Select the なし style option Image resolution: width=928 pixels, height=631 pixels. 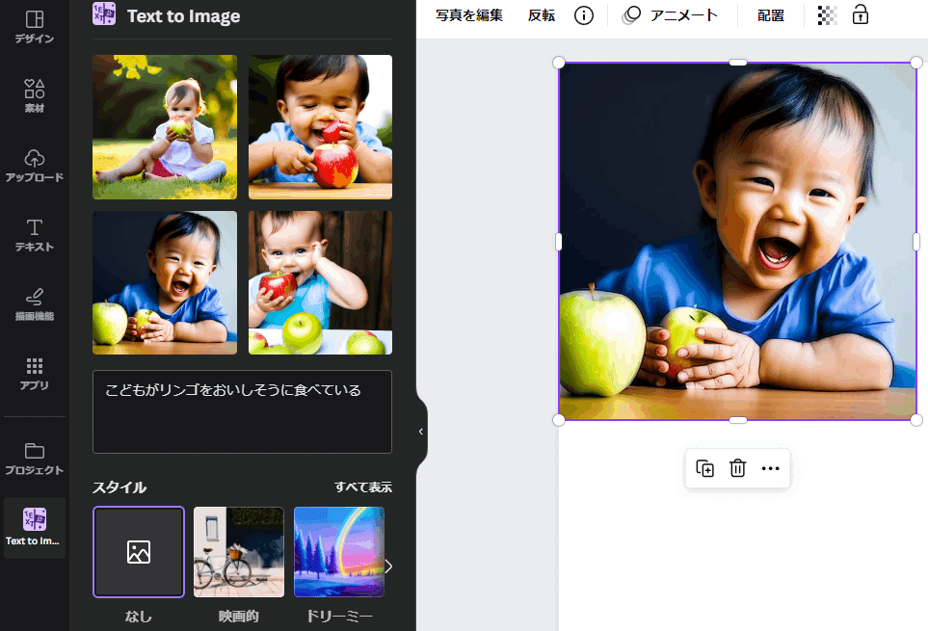(x=139, y=552)
